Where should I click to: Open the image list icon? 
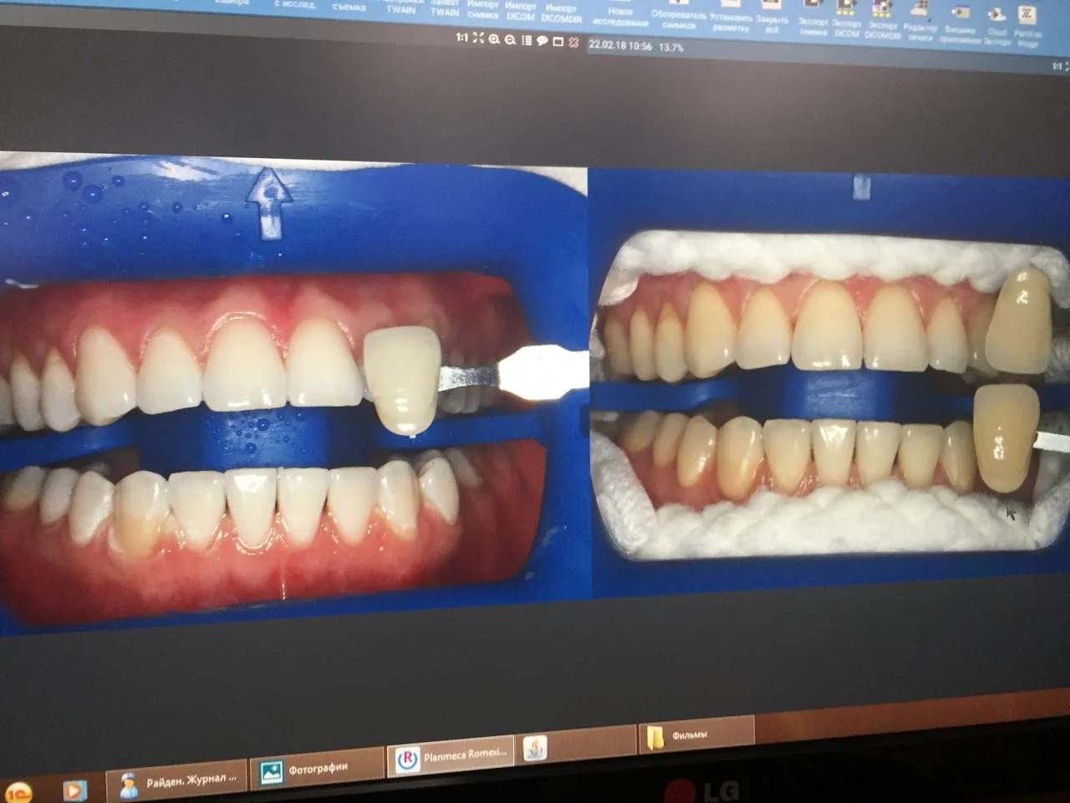point(527,40)
